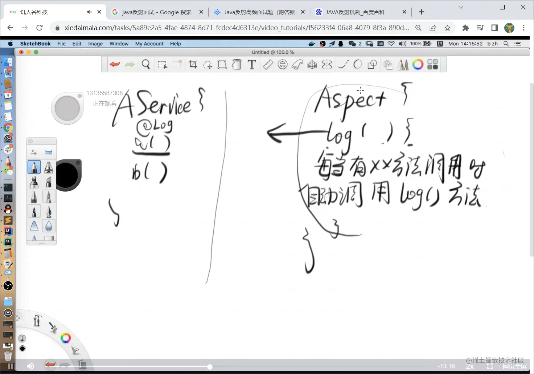Switch to the Google 搜索 java反射面试 tab
The height and width of the screenshot is (374, 534).
point(157,12)
